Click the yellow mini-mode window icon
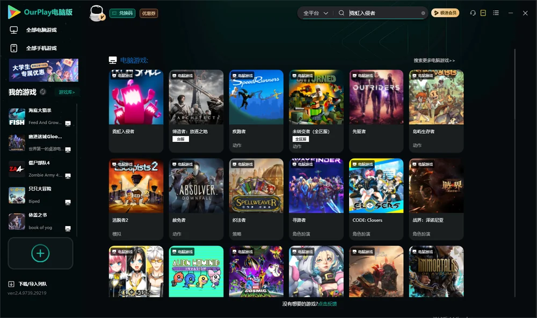 [483, 13]
